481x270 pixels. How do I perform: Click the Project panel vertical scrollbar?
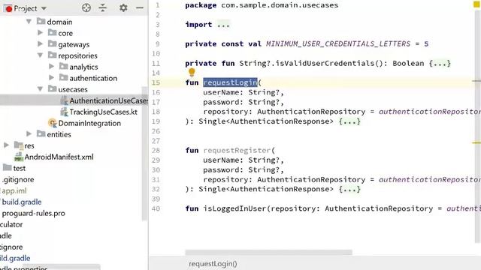[144, 153]
